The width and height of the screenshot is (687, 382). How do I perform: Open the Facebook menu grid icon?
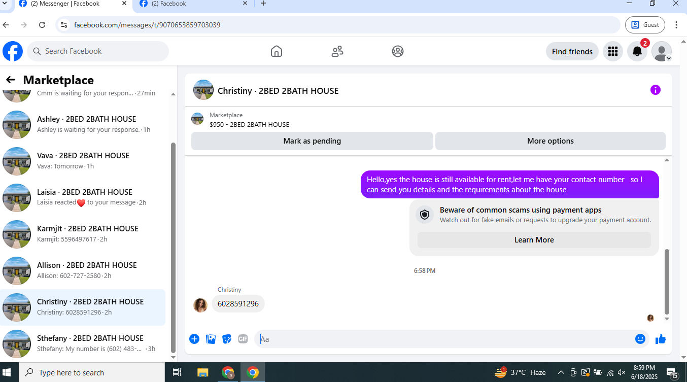click(613, 51)
